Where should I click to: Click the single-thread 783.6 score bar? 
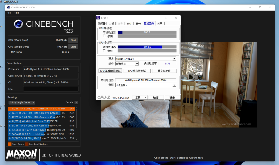pos(147,32)
